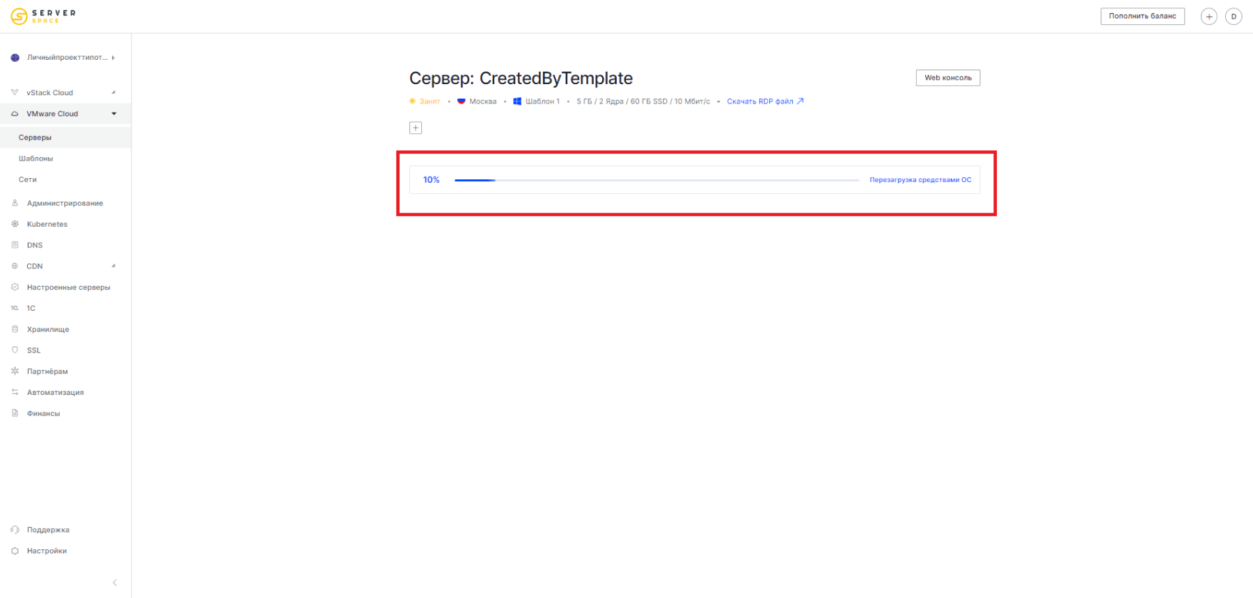Open Настройки

coord(47,551)
